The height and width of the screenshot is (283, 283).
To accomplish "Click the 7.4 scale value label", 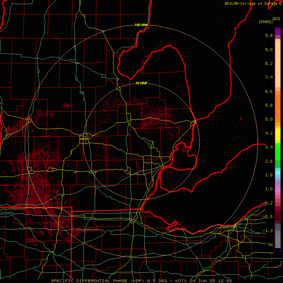I will pyautogui.click(x=269, y=77).
